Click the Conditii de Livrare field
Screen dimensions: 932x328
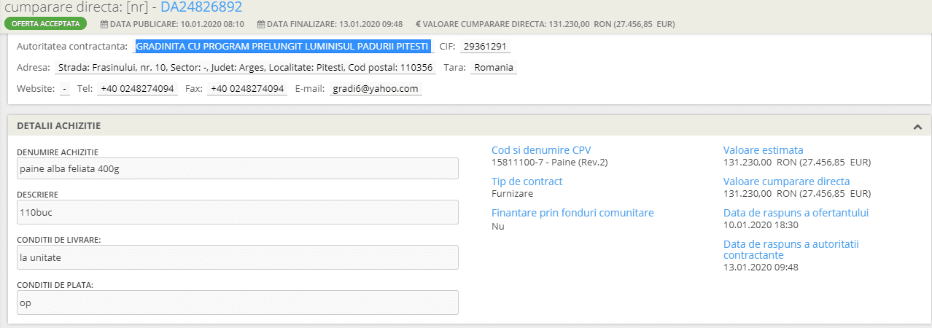pyautogui.click(x=238, y=257)
